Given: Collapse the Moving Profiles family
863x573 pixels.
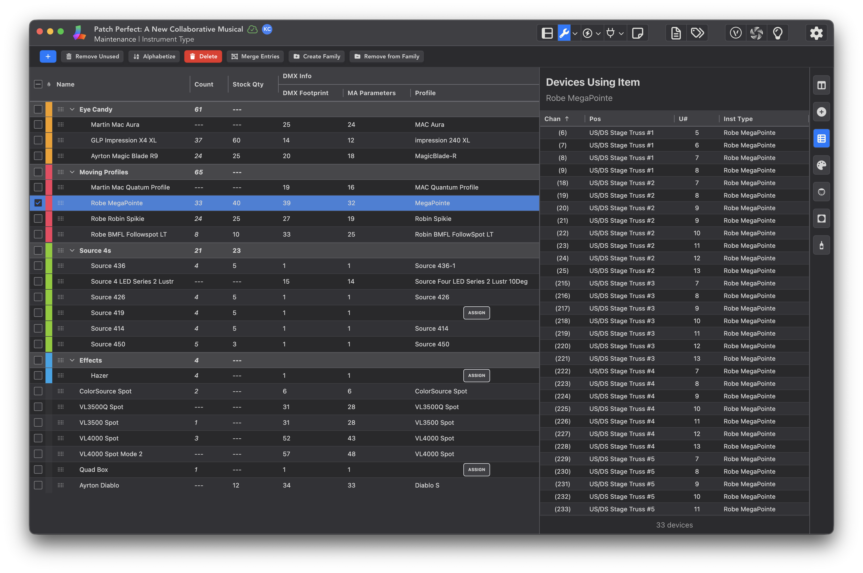Looking at the screenshot, I should (72, 172).
